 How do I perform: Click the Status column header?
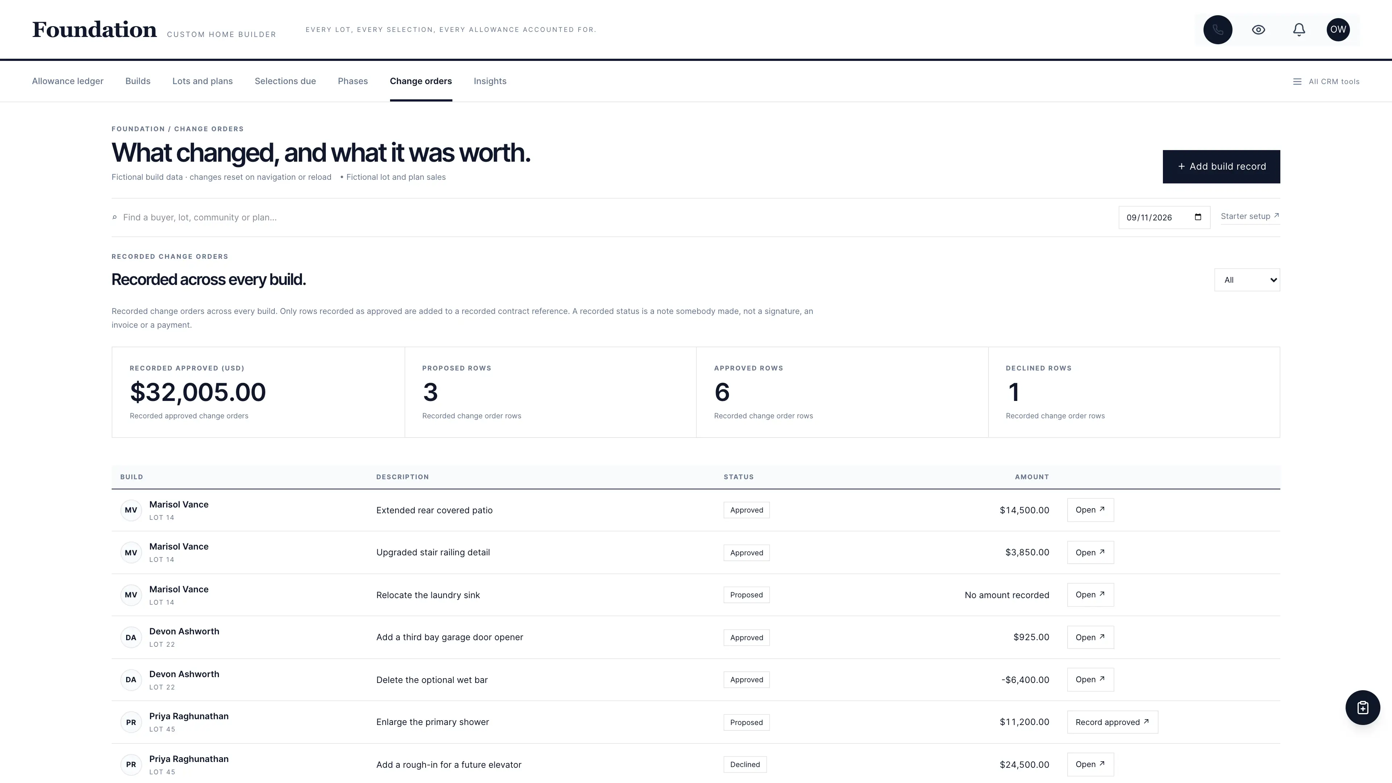point(738,477)
